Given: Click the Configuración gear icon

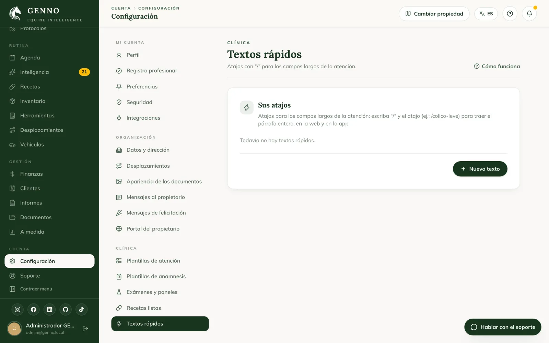Looking at the screenshot, I should [12, 261].
